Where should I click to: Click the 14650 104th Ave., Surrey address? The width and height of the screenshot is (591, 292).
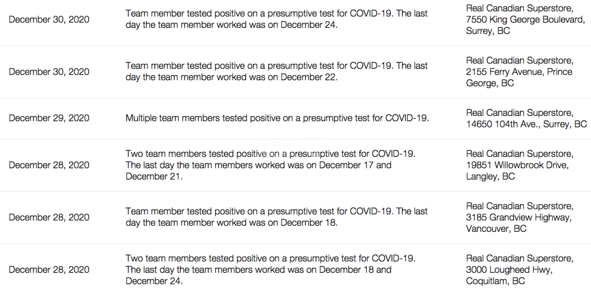point(526,124)
